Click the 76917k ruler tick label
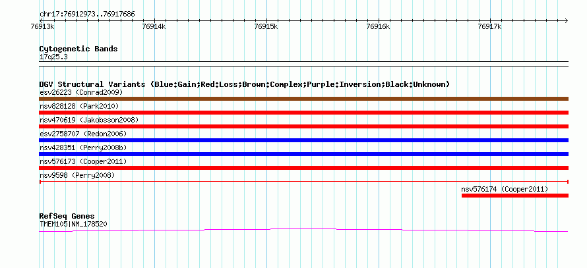 [x=490, y=26]
